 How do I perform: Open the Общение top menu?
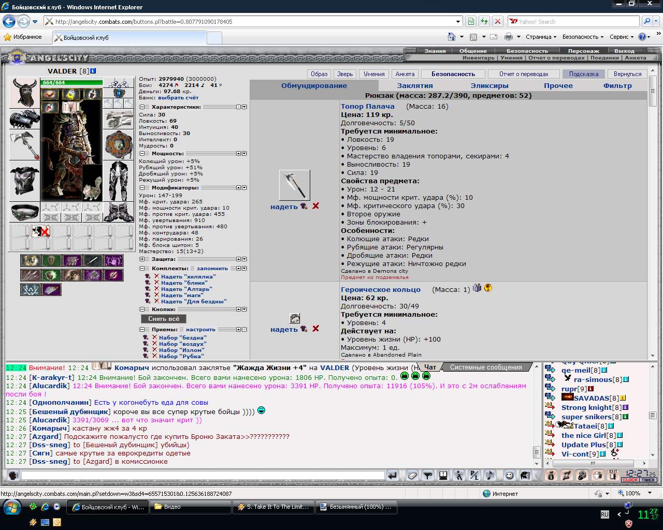coord(473,51)
